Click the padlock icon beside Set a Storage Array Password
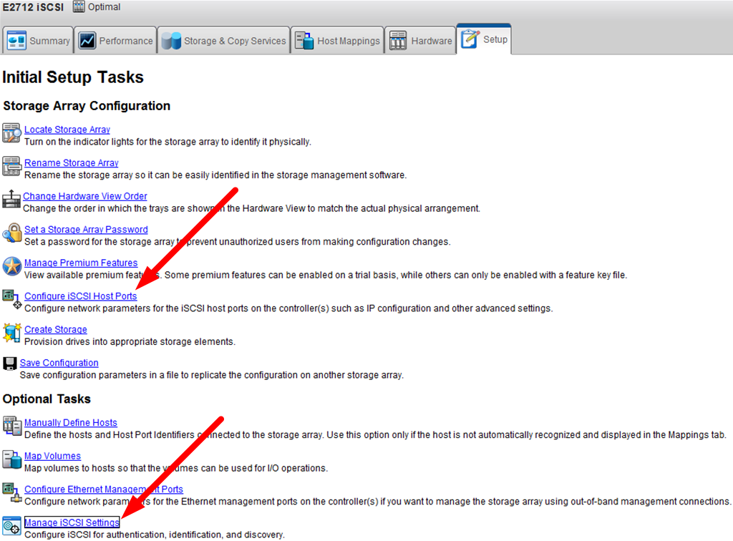733x541 pixels. pos(11,234)
